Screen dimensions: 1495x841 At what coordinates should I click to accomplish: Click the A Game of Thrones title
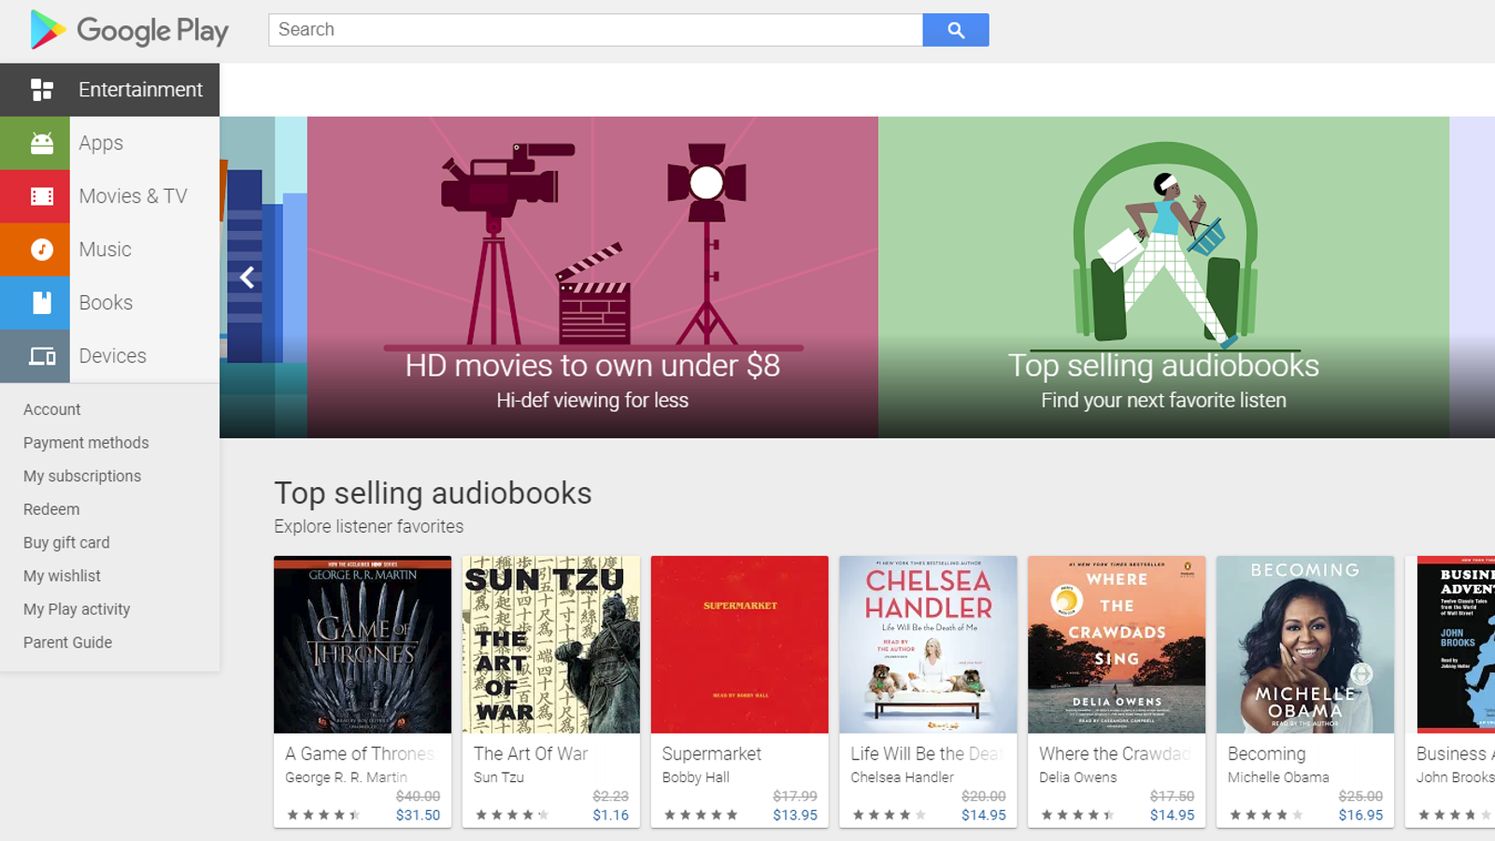[x=360, y=754]
